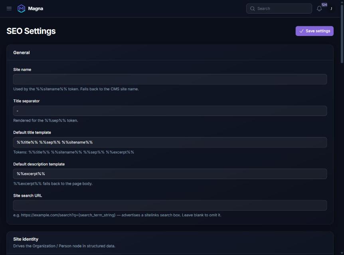Viewport: 344px width, 255px height.
Task: Click the 'Title separator' field label
Action: pos(26,101)
